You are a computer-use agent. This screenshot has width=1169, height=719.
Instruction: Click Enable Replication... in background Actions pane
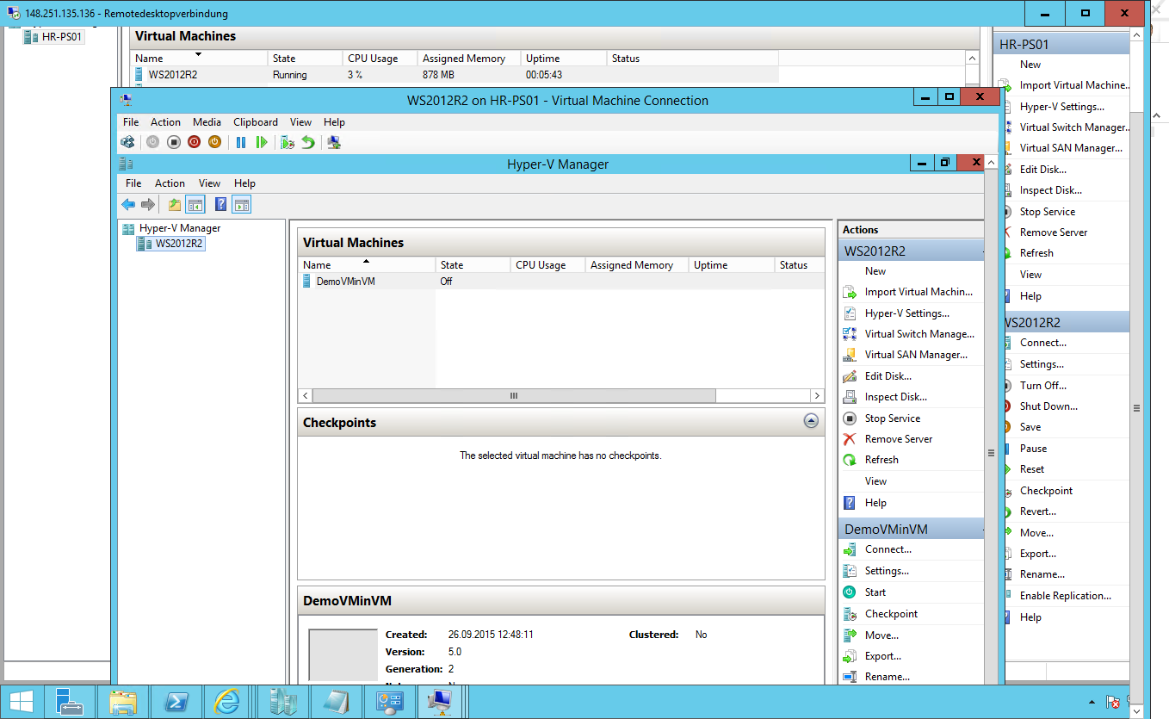[1065, 596]
